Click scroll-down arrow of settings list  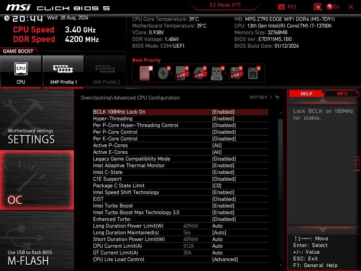(280, 265)
